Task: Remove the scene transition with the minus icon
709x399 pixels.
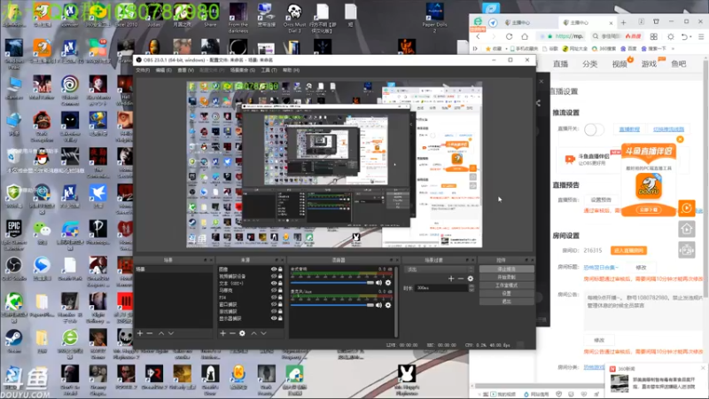Action: tap(461, 278)
